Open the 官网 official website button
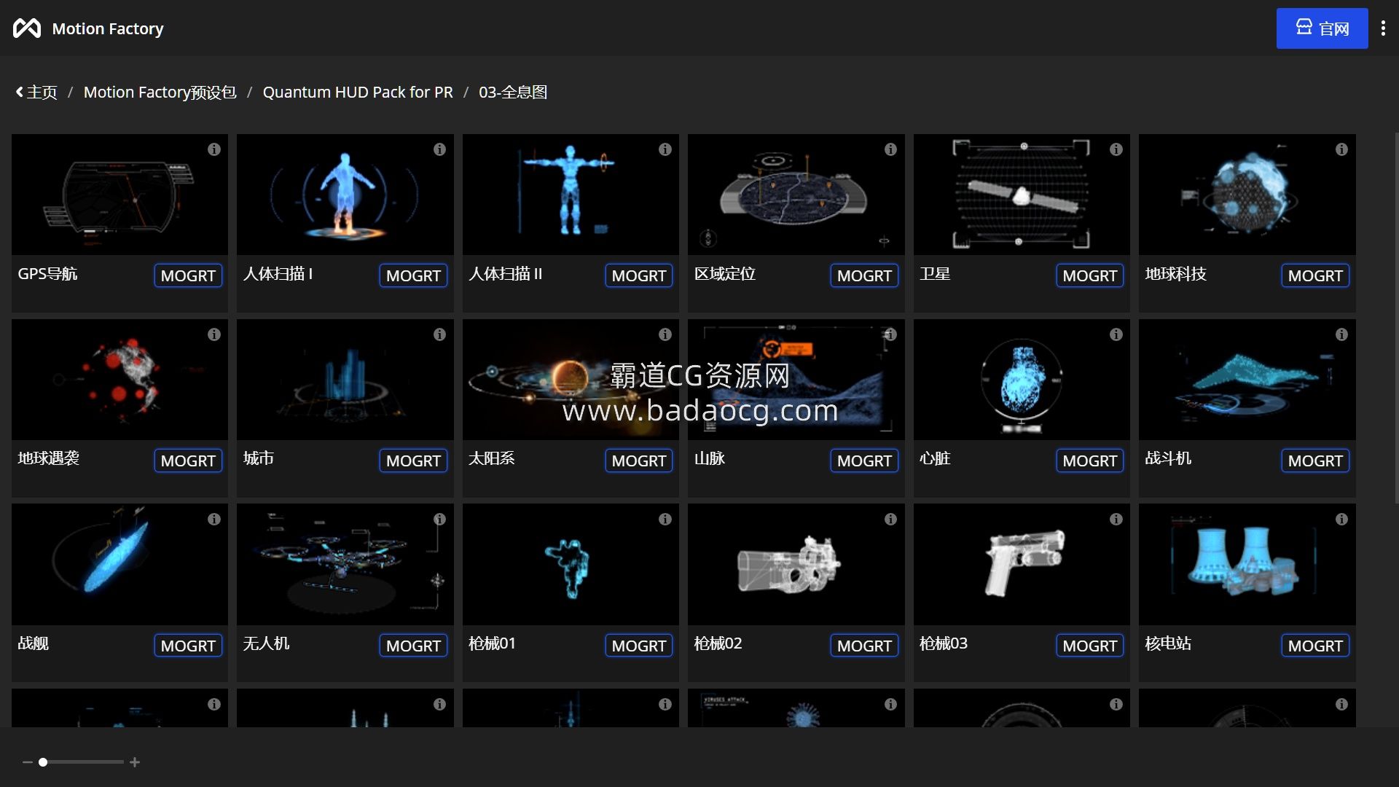 [x=1322, y=28]
